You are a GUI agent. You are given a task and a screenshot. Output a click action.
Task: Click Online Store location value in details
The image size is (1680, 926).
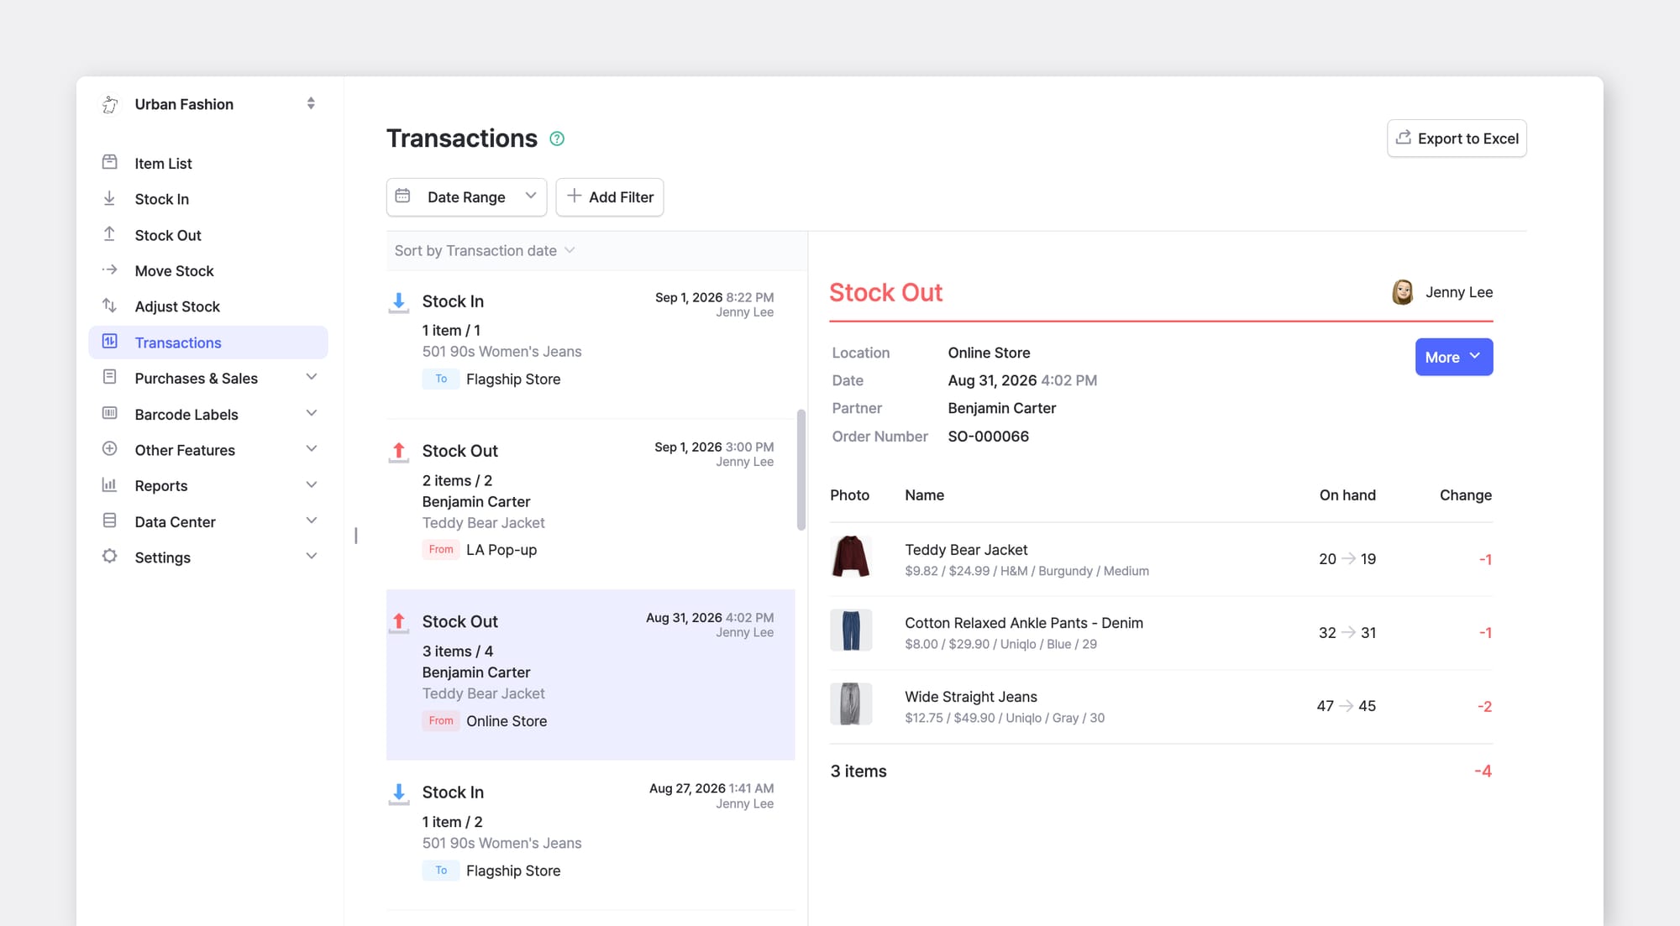point(989,352)
